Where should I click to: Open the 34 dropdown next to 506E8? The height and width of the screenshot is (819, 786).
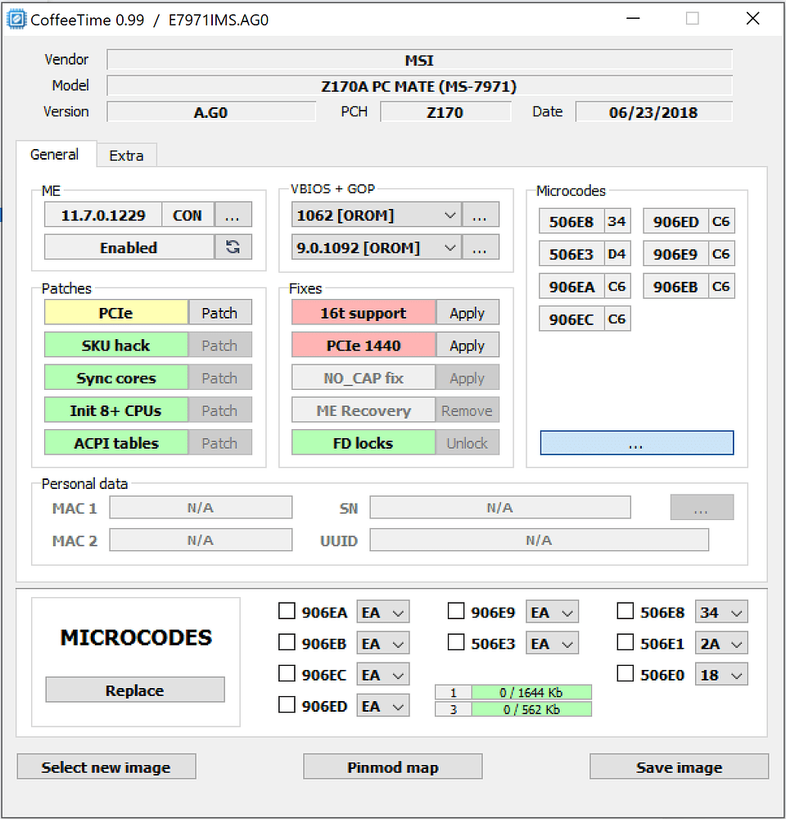(x=721, y=611)
